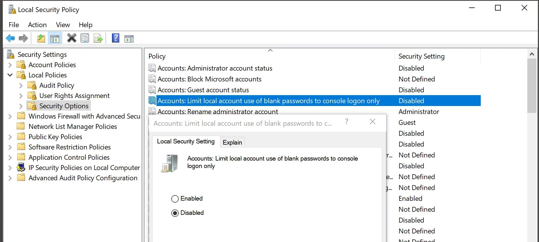The height and width of the screenshot is (242, 539).
Task: Collapse the Local Policies tree node
Action: pos(10,75)
